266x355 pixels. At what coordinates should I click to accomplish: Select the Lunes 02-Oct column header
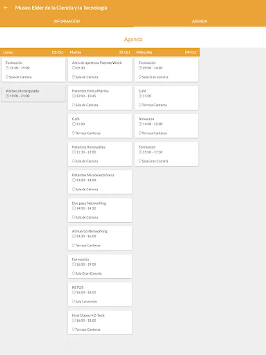point(33,52)
